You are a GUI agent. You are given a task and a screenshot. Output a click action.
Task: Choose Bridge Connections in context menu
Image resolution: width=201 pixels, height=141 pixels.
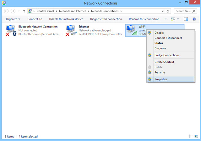(167, 55)
